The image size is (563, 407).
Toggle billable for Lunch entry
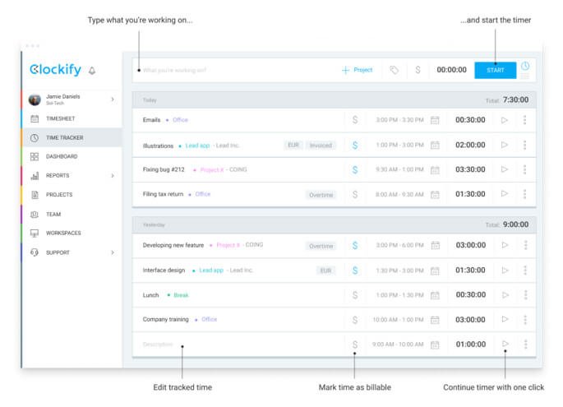tap(355, 295)
